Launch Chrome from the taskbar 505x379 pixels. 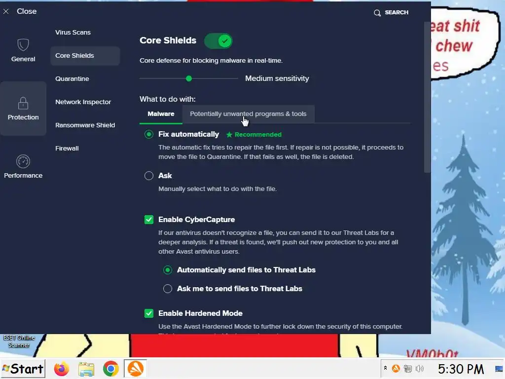110,369
